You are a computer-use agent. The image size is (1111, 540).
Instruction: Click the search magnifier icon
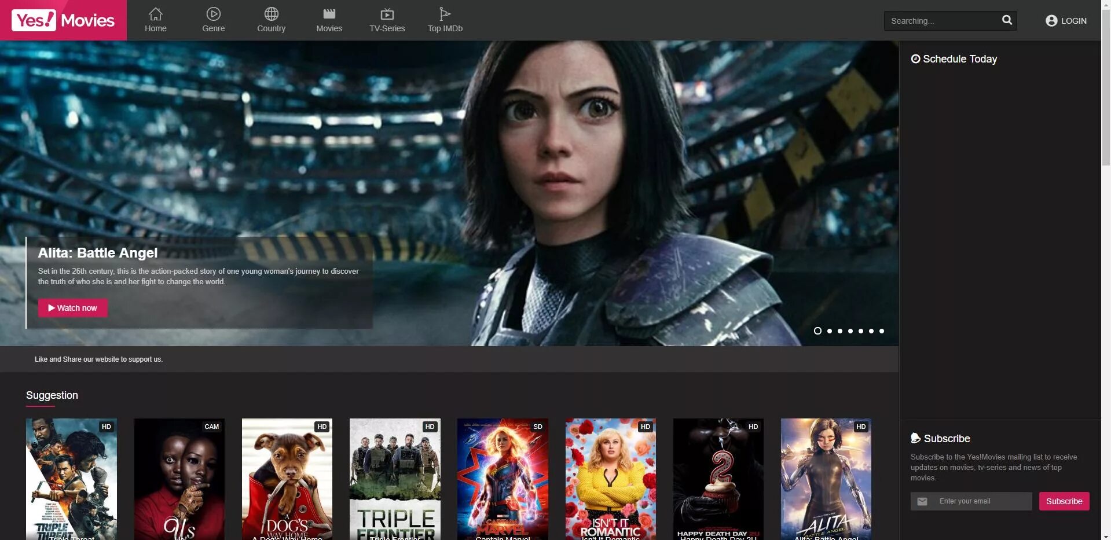click(x=1007, y=20)
